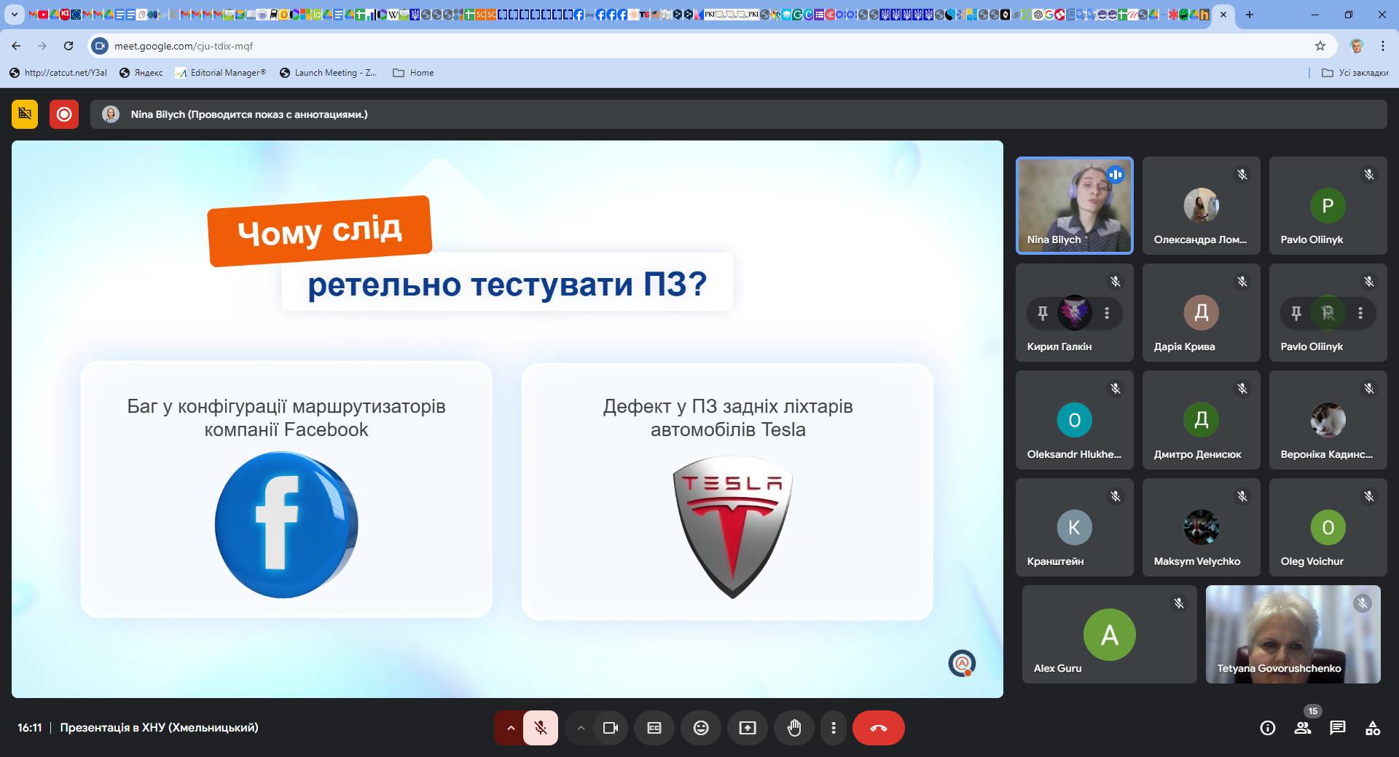
Task: Open more options on Кирил Галкін tile
Action: click(1107, 313)
